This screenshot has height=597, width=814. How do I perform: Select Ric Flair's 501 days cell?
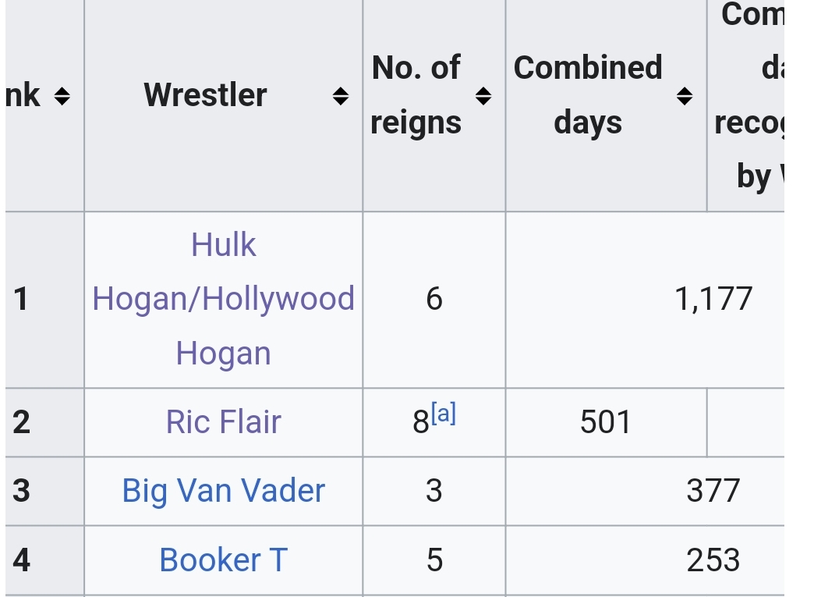pyautogui.click(x=605, y=422)
